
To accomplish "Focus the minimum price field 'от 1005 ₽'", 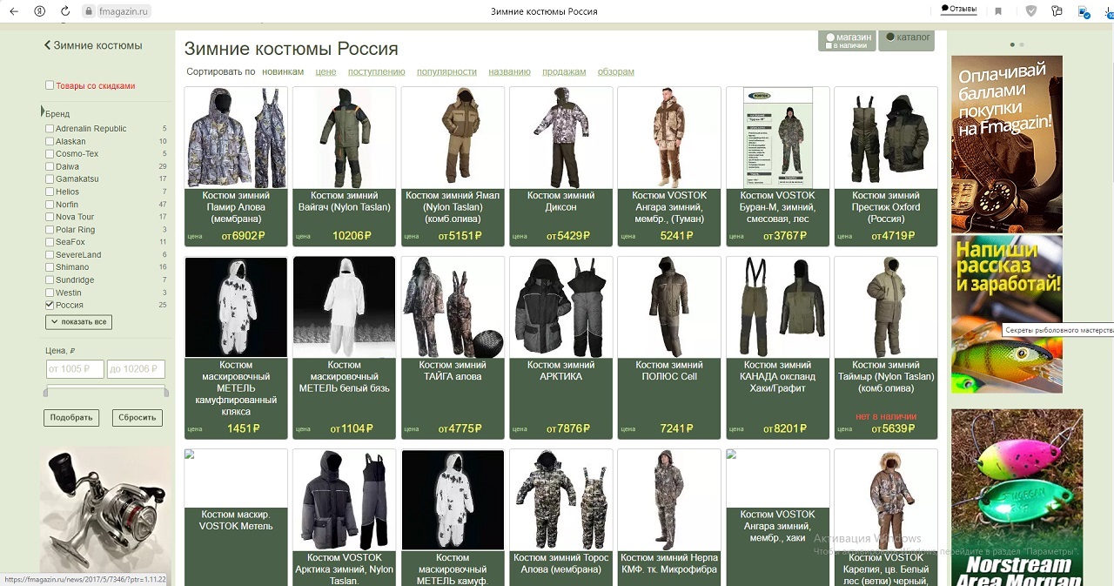I will [x=75, y=369].
